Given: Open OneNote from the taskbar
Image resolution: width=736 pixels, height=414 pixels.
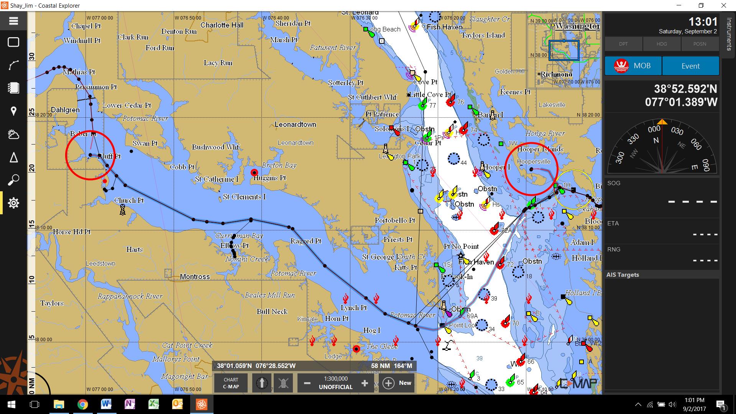Looking at the screenshot, I should click(x=130, y=404).
